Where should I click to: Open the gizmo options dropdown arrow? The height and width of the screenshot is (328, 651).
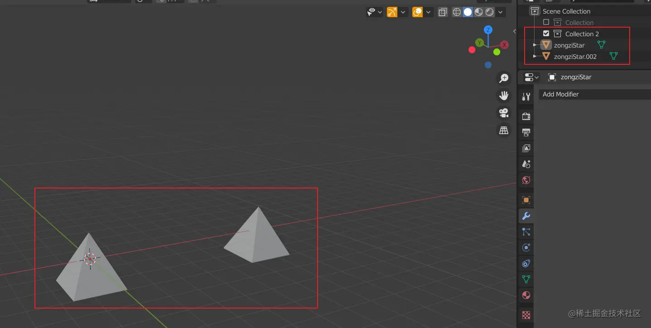coord(403,12)
